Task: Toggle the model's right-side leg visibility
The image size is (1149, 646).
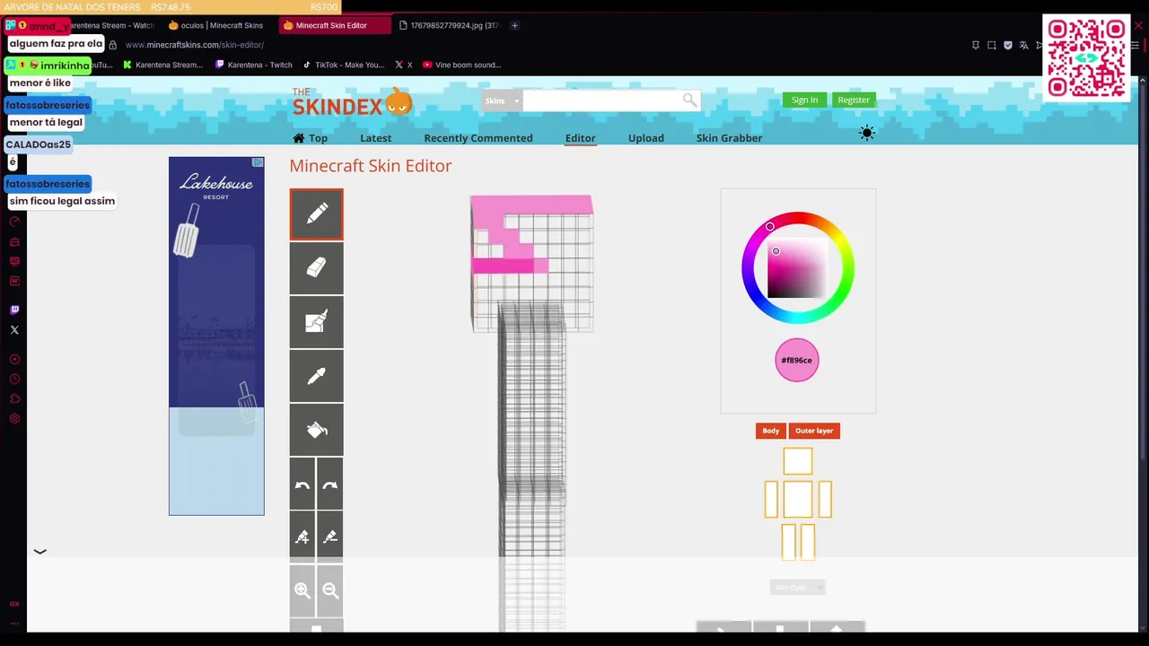Action: point(807,542)
